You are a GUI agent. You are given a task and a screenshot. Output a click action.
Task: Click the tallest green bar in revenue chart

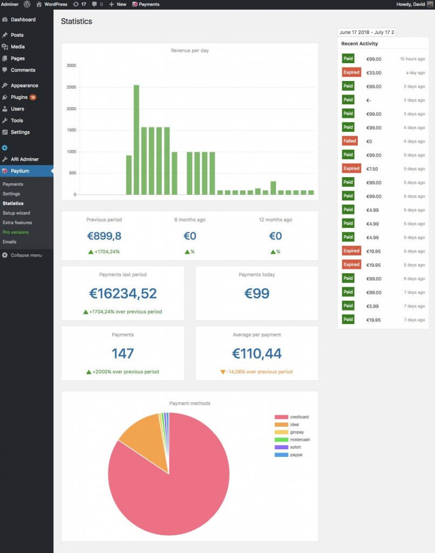pos(137,139)
